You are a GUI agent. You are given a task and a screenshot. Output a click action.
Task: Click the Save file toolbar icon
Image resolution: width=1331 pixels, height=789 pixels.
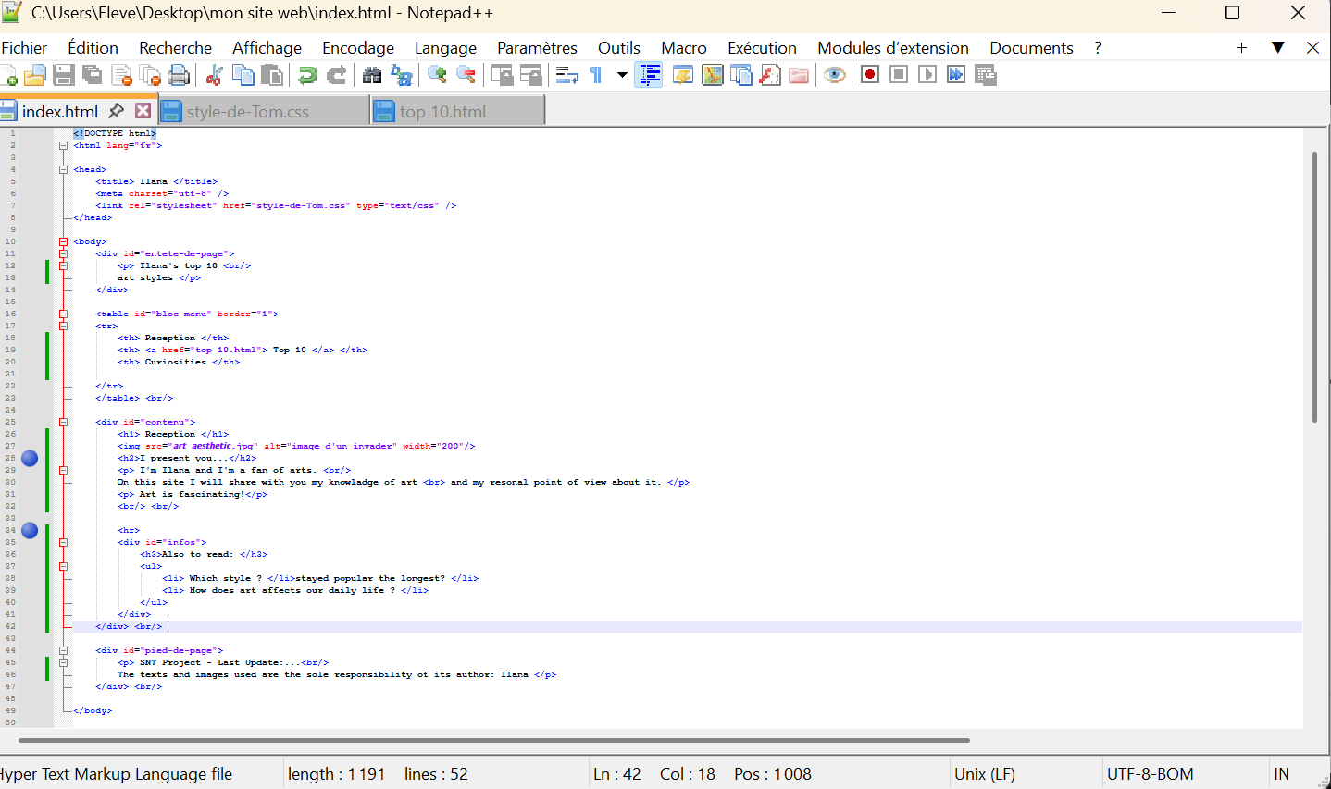pos(64,75)
